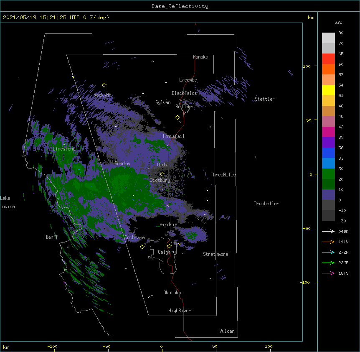This screenshot has height=352, width=360.
Task: Click the orange 111V arrow legend
Action: [328, 242]
